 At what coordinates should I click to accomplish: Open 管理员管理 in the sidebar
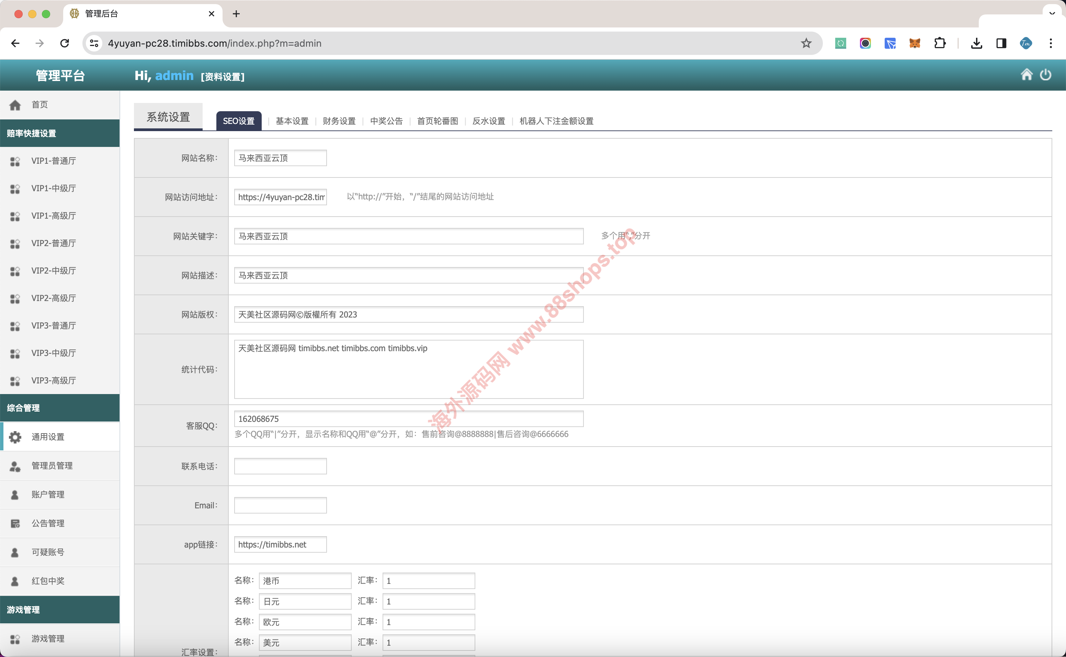(x=52, y=465)
